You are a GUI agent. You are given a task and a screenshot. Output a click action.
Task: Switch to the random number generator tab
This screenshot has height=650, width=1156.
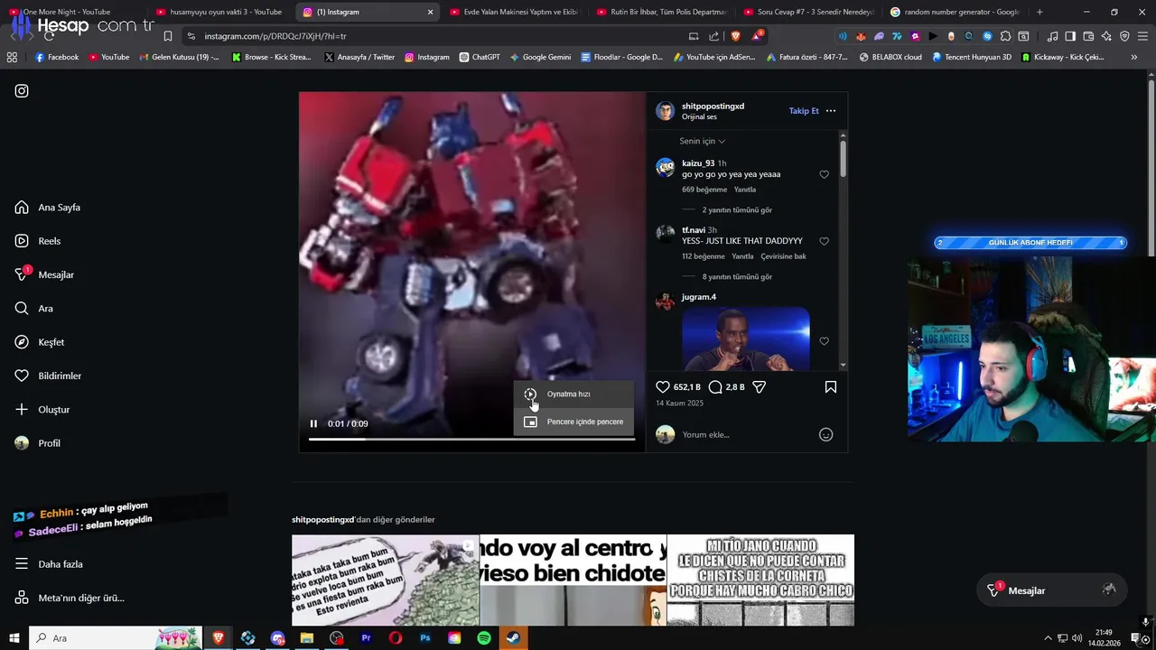click(956, 12)
